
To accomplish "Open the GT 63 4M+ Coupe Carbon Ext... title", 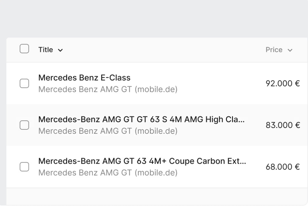I will 142,161.
